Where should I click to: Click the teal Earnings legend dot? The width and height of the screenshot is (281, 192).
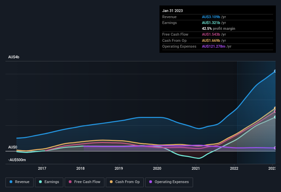pyautogui.click(x=41, y=182)
